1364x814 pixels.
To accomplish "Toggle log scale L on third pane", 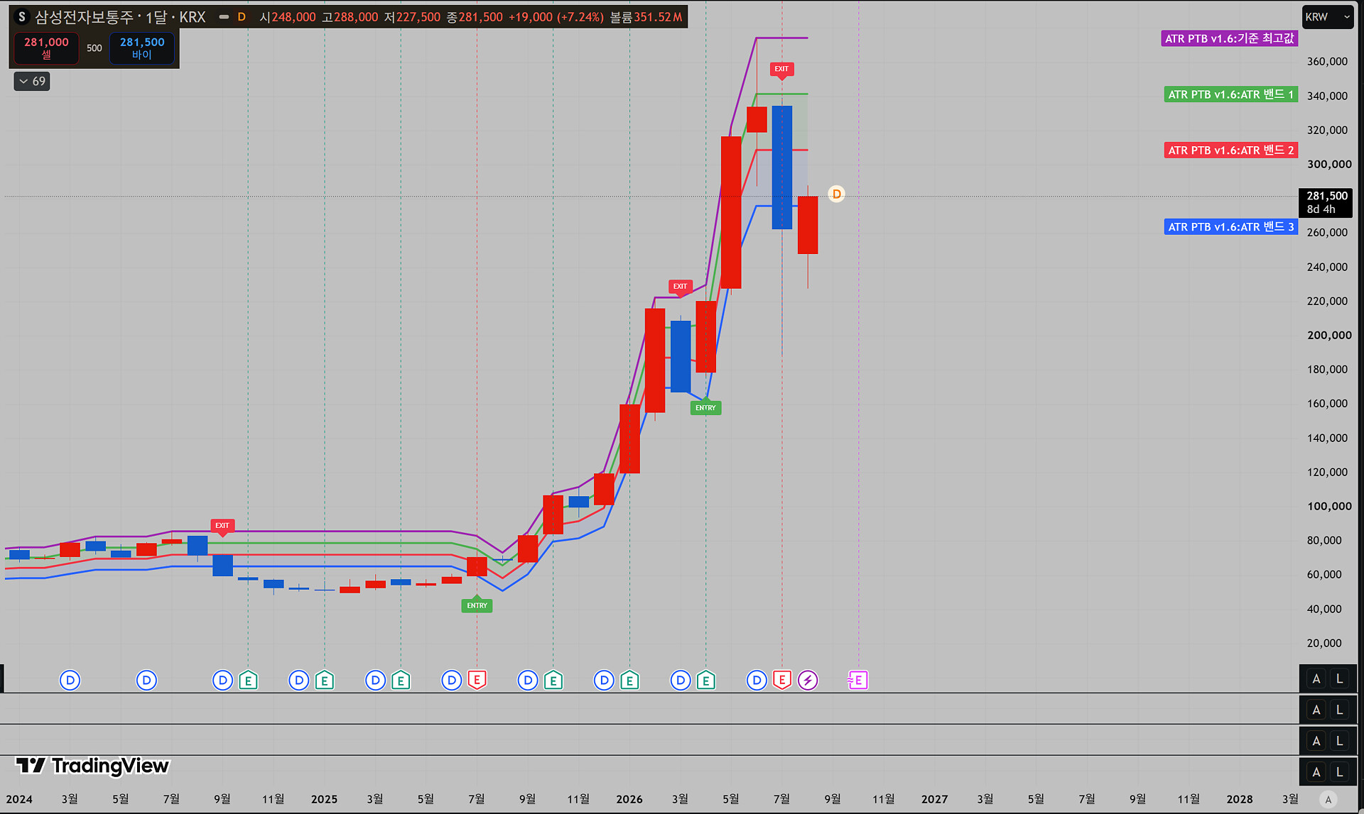I will [x=1340, y=741].
